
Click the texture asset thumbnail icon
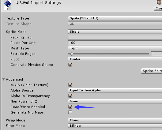(8, 5)
